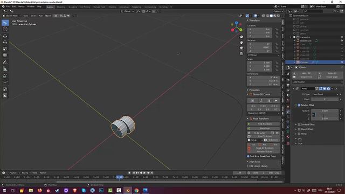Toggle Array modifier show in render
345x194 pixels.
328,88
